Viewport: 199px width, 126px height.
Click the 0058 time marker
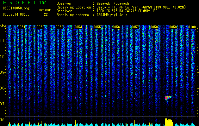pos(154,27)
